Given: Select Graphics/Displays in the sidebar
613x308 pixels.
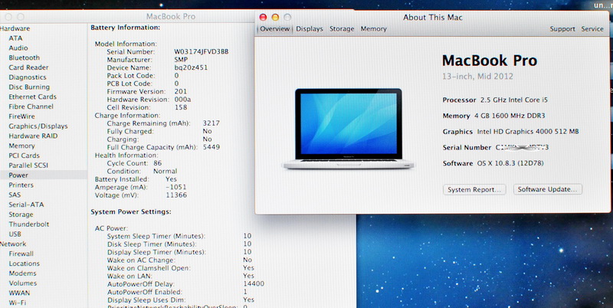Looking at the screenshot, I should click(x=38, y=126).
